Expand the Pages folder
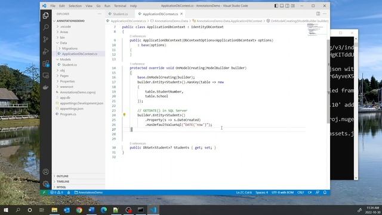This screenshot has height=215, width=382. point(64,76)
